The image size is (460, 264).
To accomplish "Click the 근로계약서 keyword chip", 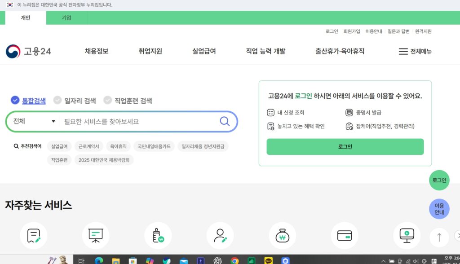I will pos(88,146).
